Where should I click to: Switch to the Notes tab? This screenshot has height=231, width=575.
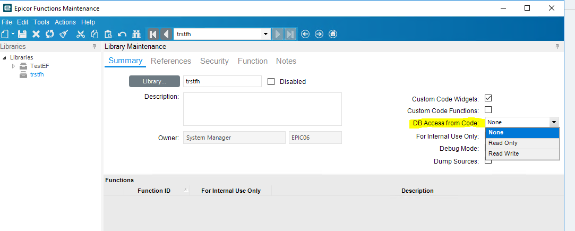click(x=286, y=61)
